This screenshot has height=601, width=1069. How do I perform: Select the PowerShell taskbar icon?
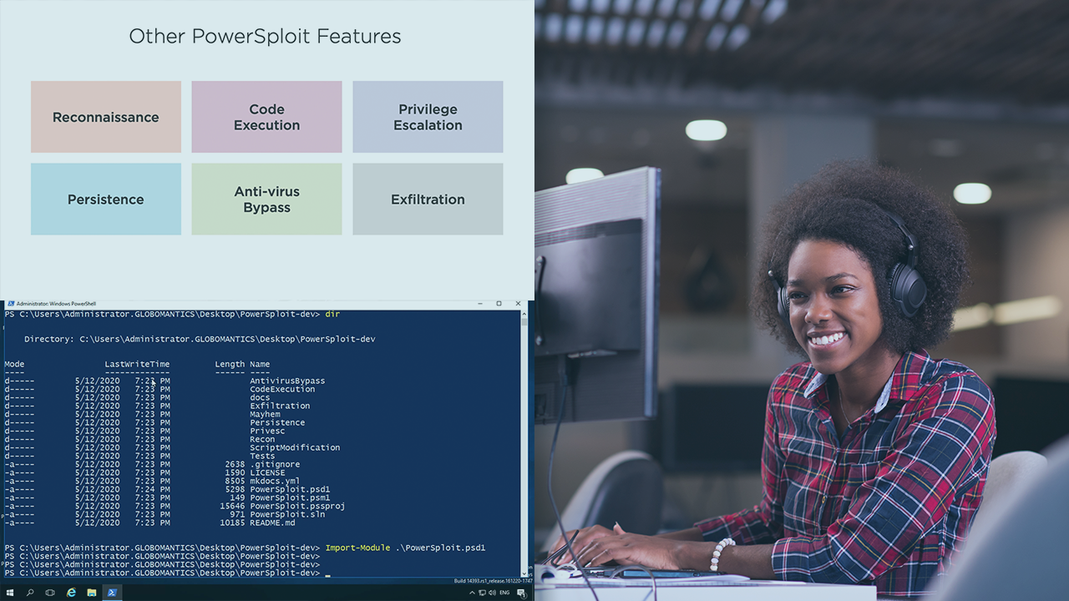point(112,593)
